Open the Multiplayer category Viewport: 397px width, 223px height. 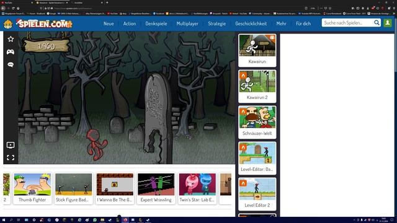(x=187, y=24)
